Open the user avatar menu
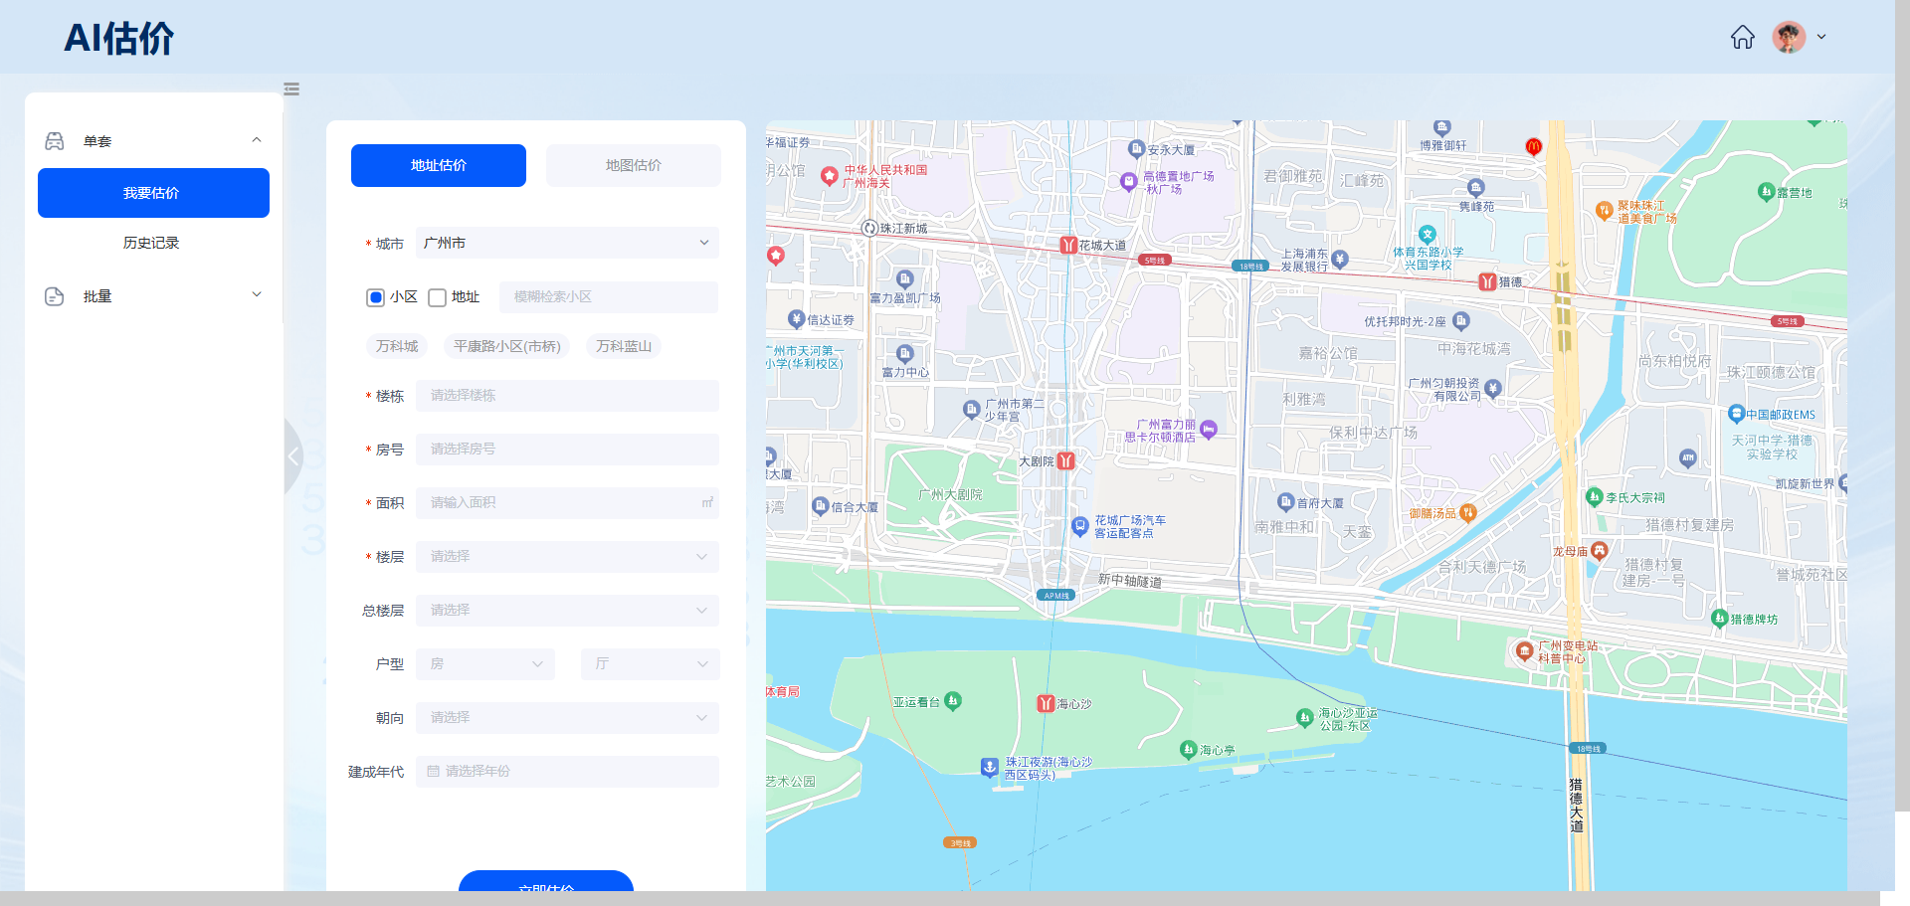The image size is (1910, 906). coord(1799,38)
